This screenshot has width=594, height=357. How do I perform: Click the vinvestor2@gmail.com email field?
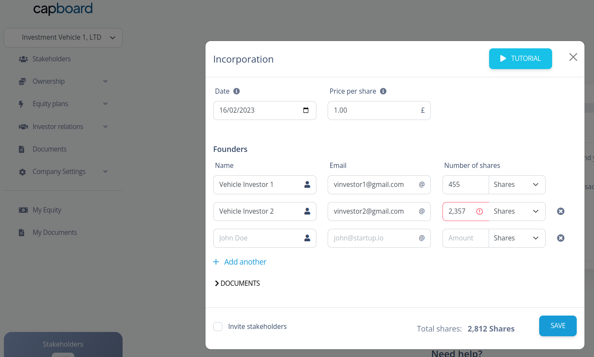tap(379, 211)
